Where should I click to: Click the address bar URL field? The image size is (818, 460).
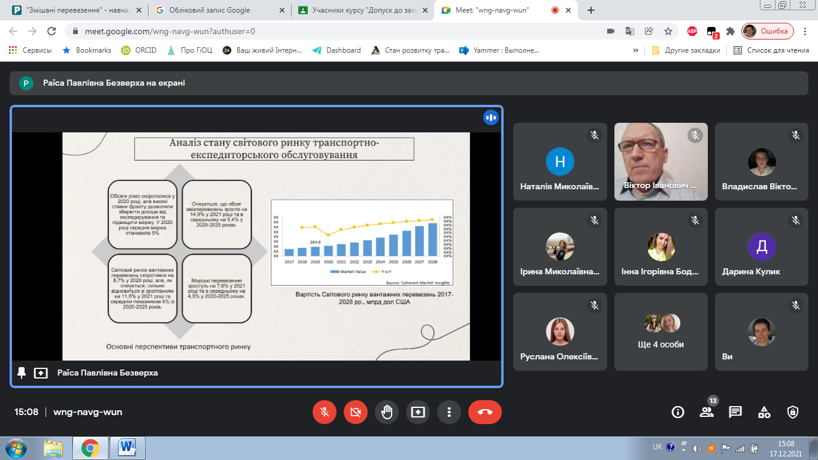pos(335,31)
